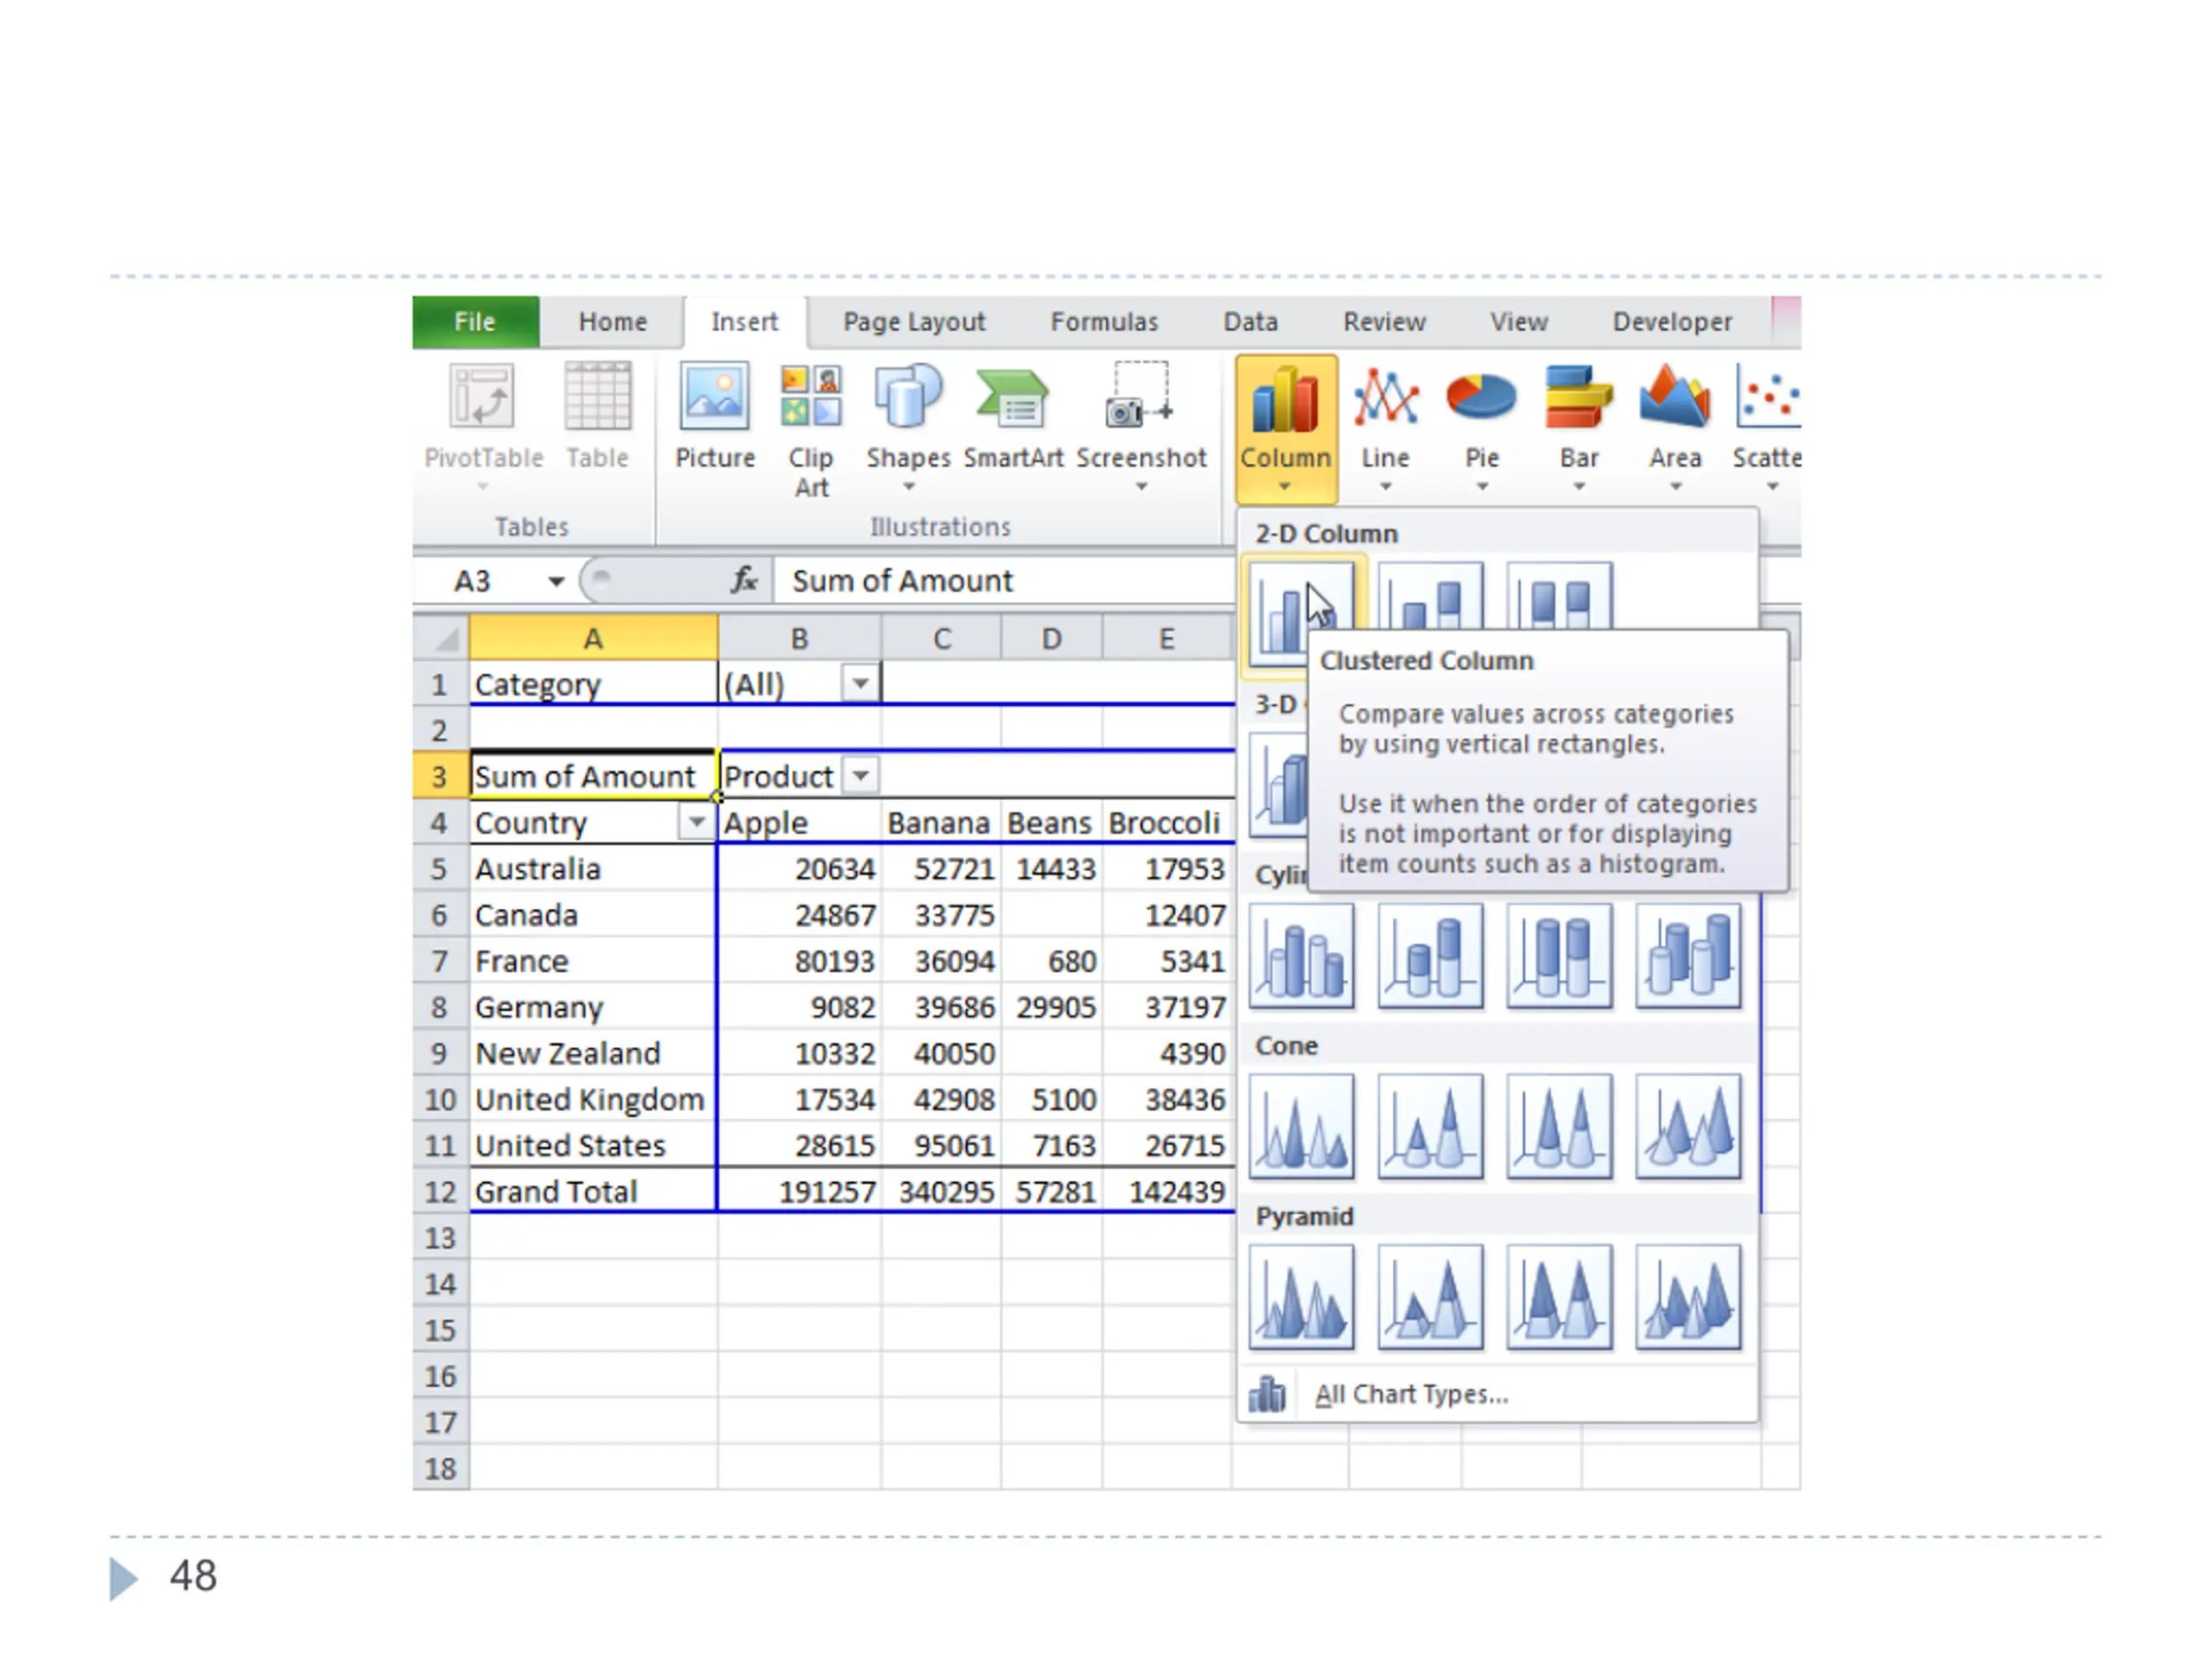Click the fx insert function button

coord(743,580)
